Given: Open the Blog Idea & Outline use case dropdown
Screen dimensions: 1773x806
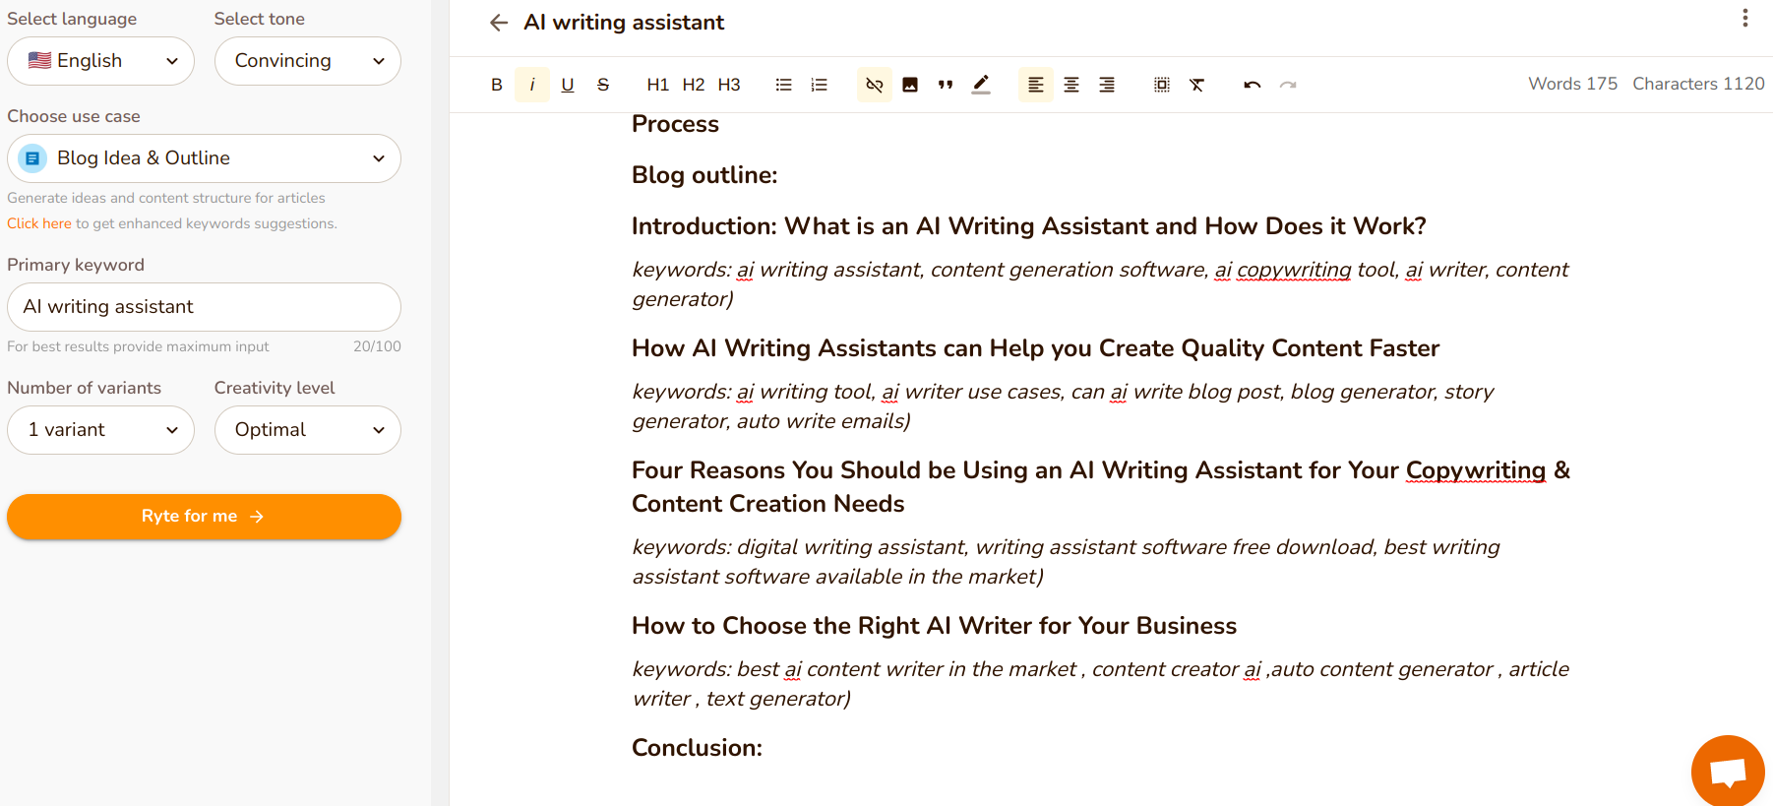Looking at the screenshot, I should coord(204,158).
